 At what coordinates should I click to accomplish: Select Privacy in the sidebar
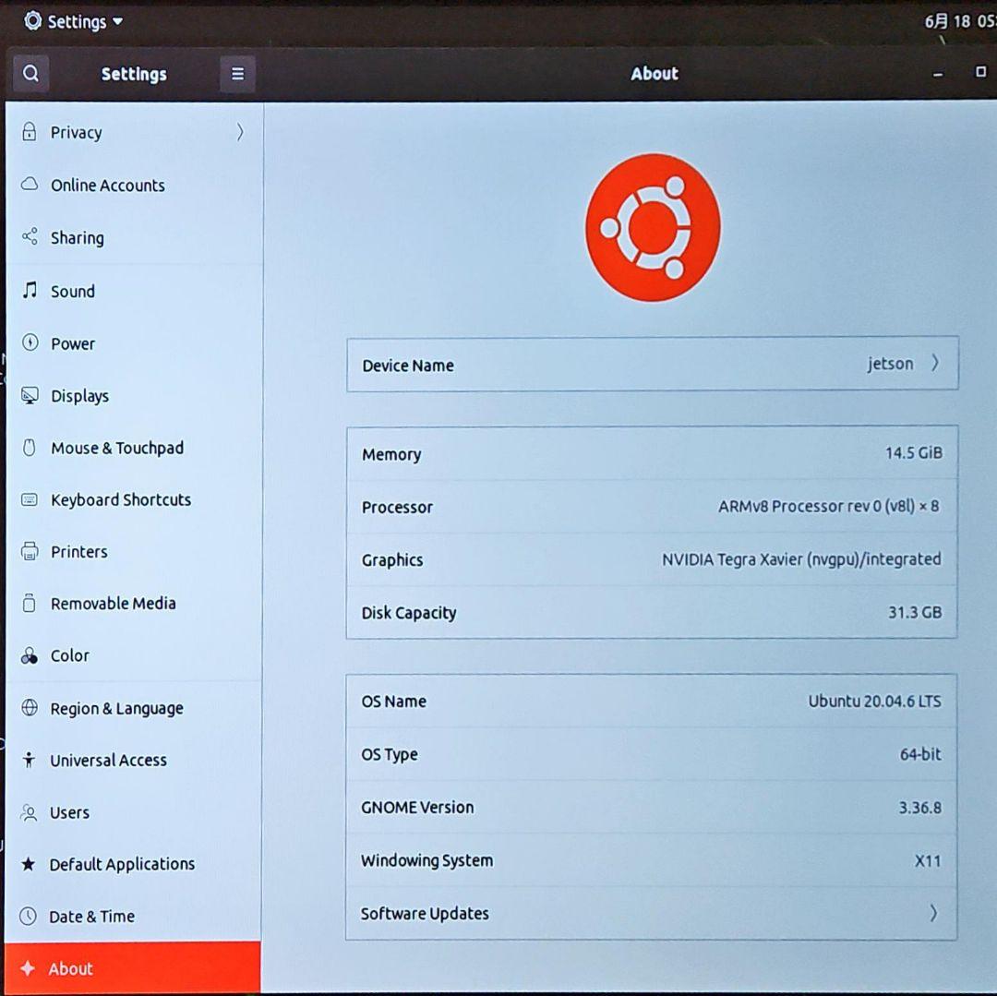[134, 132]
